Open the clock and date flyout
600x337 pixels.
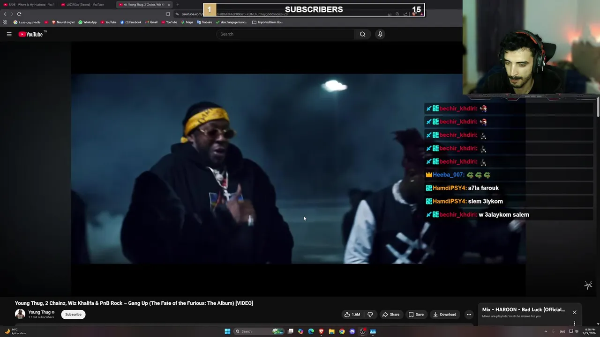click(589, 331)
